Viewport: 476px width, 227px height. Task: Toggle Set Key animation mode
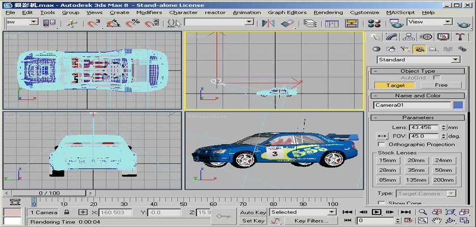(253, 221)
